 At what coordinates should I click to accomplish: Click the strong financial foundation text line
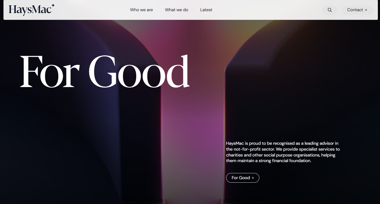(x=269, y=161)
